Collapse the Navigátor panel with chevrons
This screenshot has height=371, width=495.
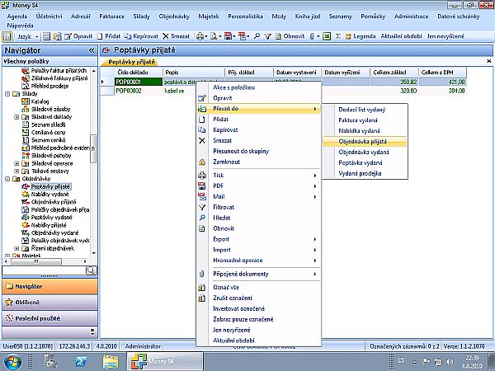click(92, 50)
